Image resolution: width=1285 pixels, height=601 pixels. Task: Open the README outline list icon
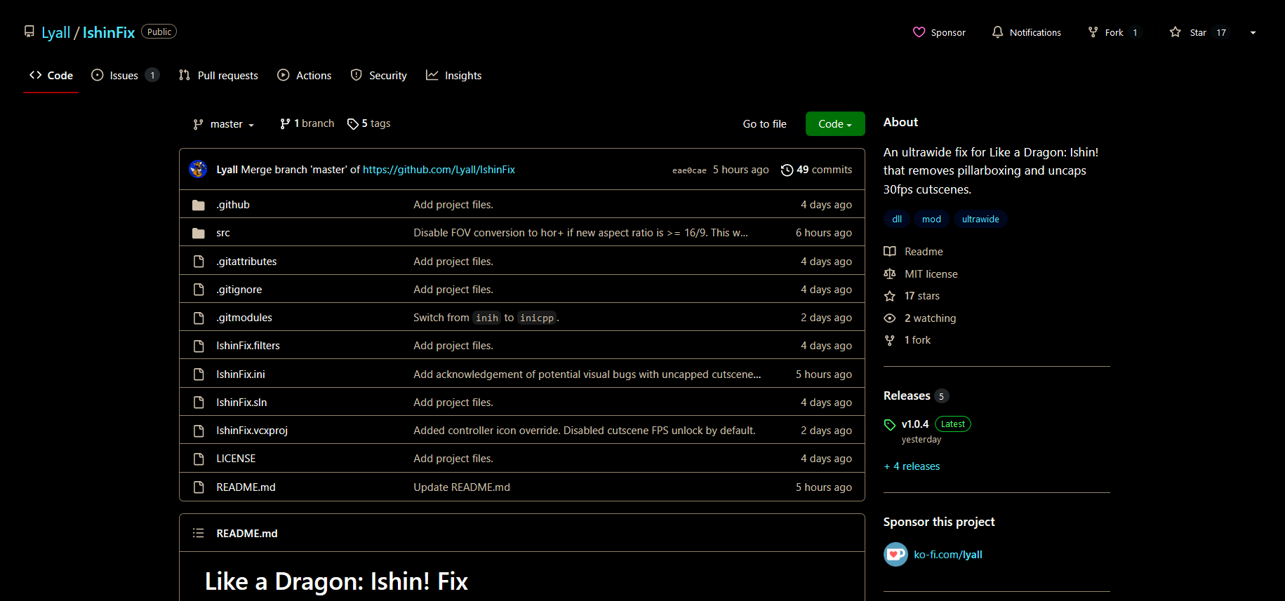[199, 533]
